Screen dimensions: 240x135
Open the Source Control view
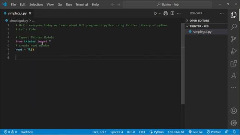234,39
